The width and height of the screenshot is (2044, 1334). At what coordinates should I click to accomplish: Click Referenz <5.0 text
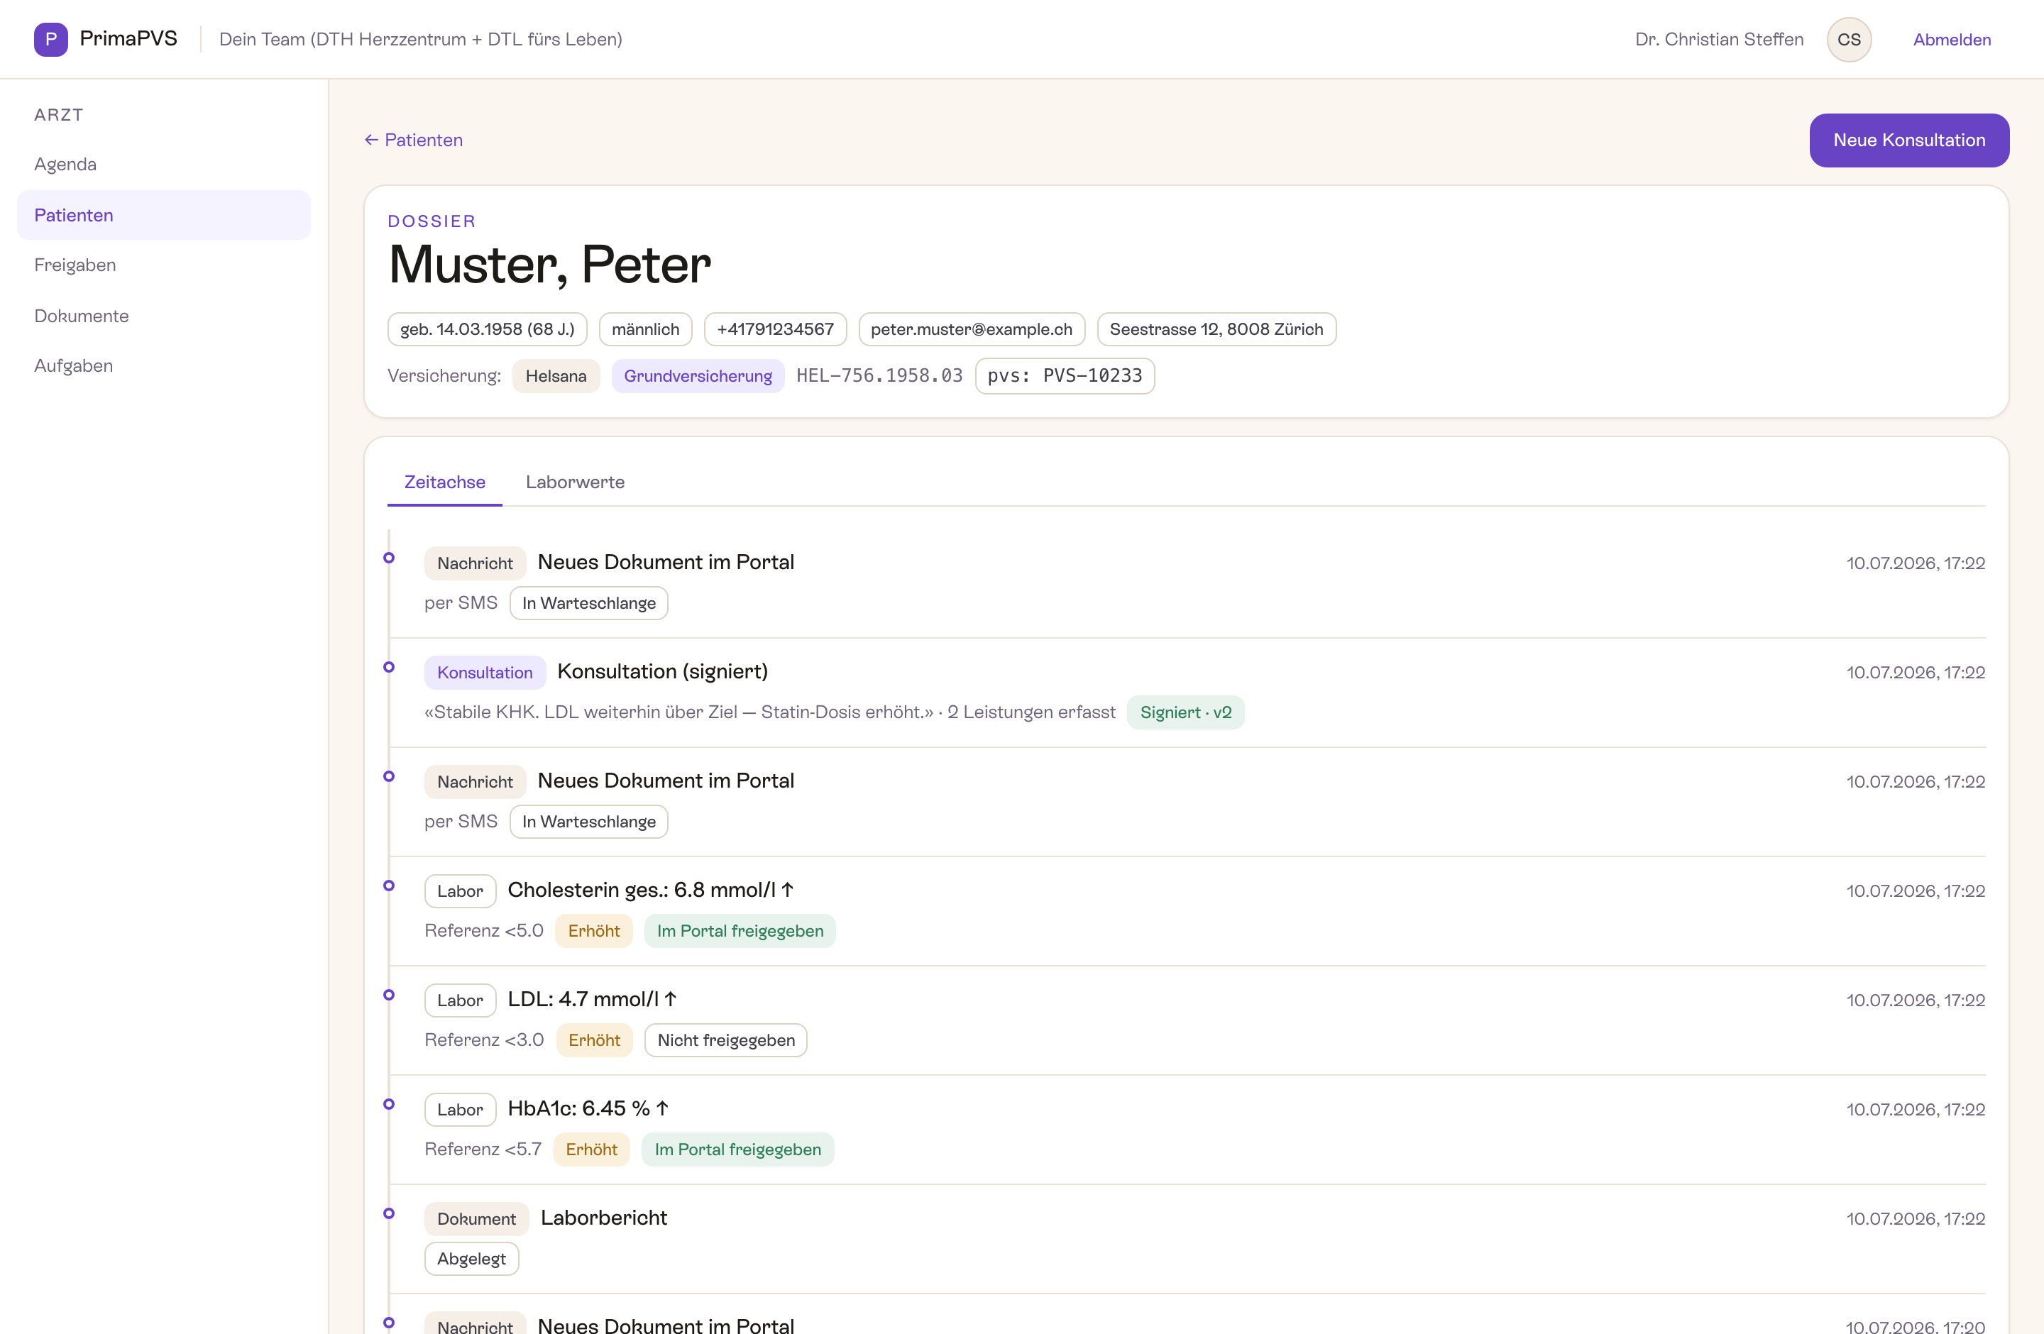tap(483, 930)
